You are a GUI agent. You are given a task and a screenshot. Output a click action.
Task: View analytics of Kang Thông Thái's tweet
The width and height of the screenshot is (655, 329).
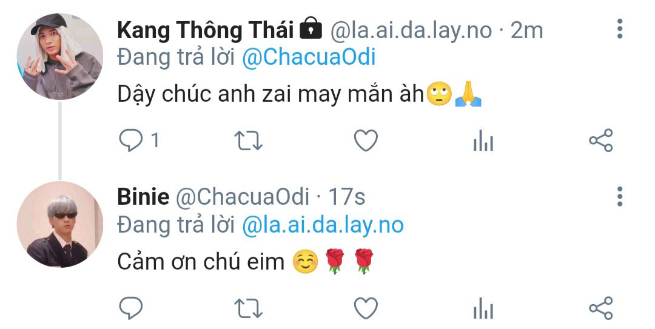pos(483,141)
